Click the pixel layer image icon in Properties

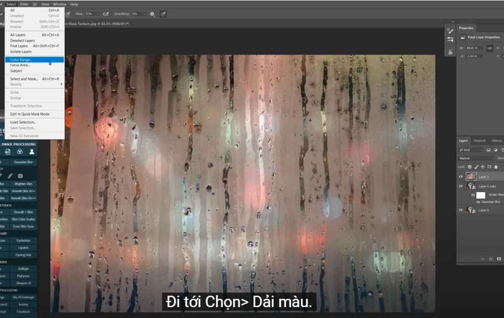(x=463, y=37)
